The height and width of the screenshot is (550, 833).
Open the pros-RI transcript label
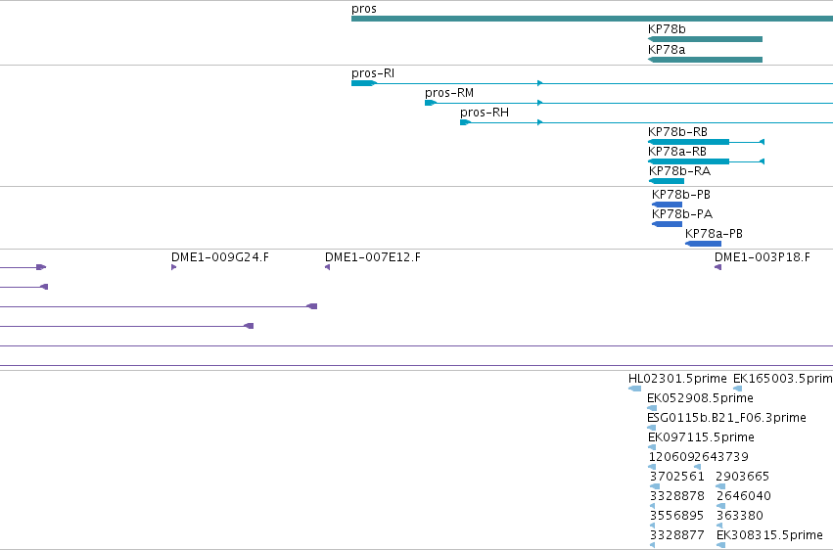coord(372,73)
